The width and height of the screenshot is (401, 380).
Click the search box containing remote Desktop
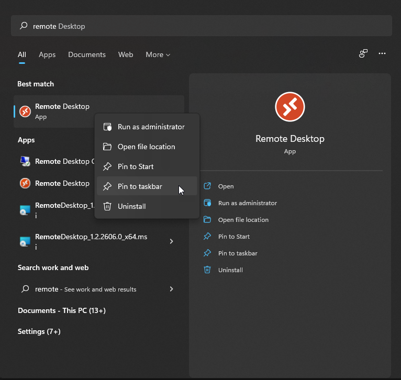(x=201, y=26)
